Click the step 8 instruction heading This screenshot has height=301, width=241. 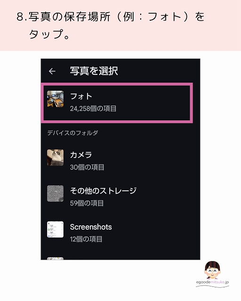tap(111, 25)
